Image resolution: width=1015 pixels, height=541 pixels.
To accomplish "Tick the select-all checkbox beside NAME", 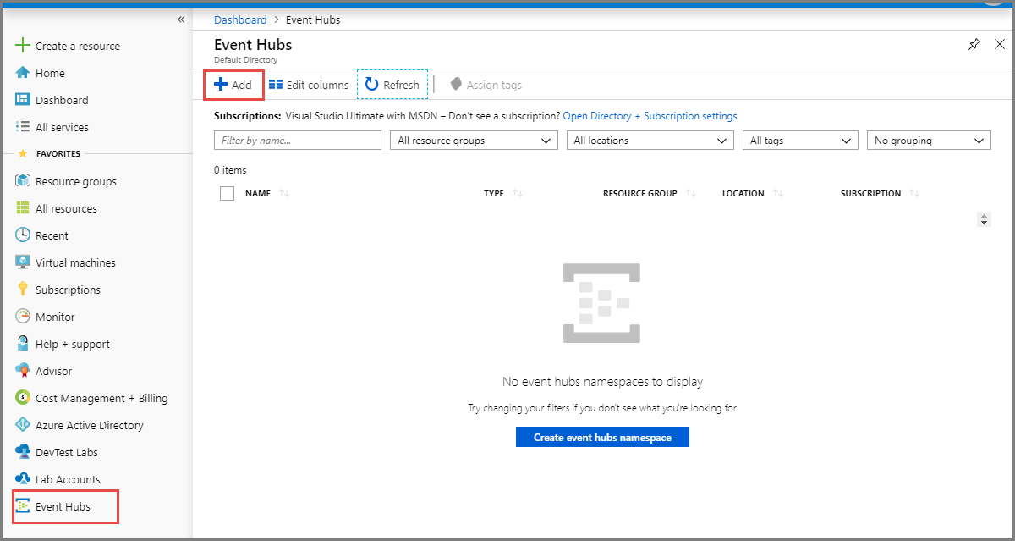I will 227,193.
